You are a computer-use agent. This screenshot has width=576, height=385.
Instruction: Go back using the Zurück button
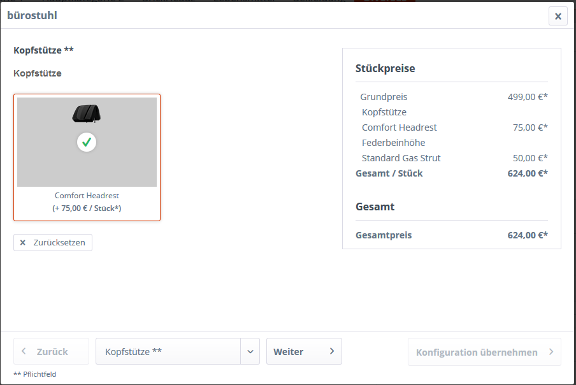point(51,352)
